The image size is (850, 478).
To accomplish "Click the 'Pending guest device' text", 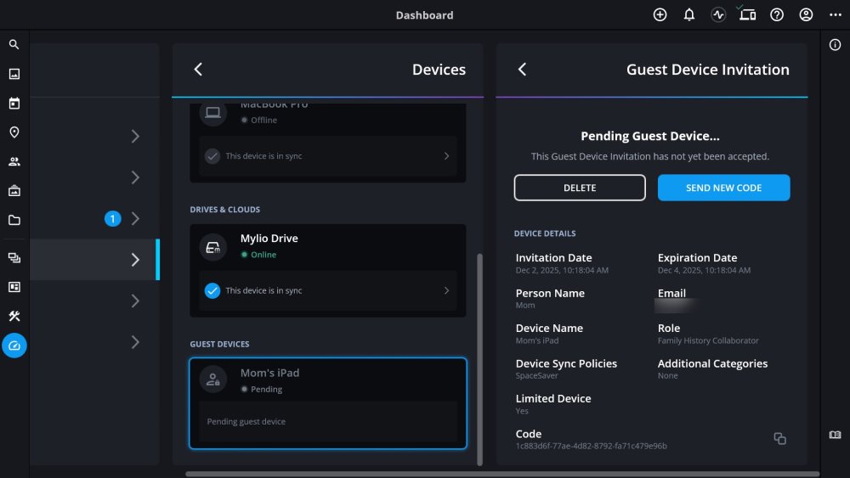I will pos(246,421).
